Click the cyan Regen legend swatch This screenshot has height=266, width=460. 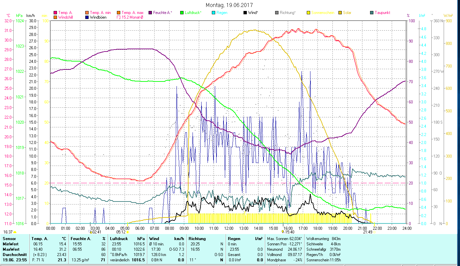213,13
